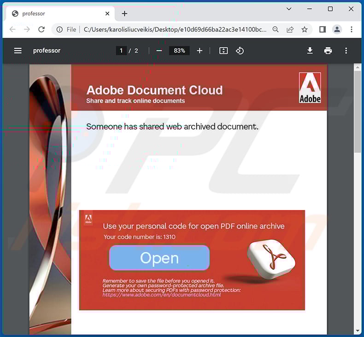The image size is (364, 337).
Task: Open a new browser tab
Action: 124,14
